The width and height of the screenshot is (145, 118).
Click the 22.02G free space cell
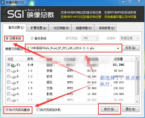point(92,100)
